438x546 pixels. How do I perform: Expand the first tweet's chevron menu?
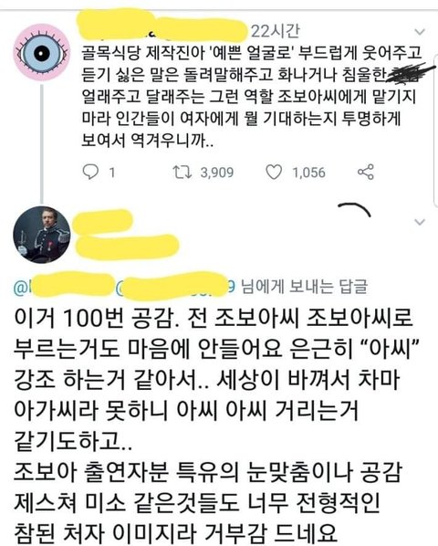[420, 32]
